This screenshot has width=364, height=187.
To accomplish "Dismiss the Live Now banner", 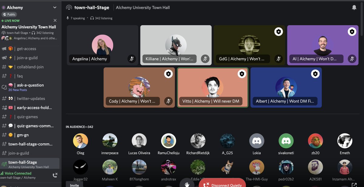I will (x=55, y=21).
